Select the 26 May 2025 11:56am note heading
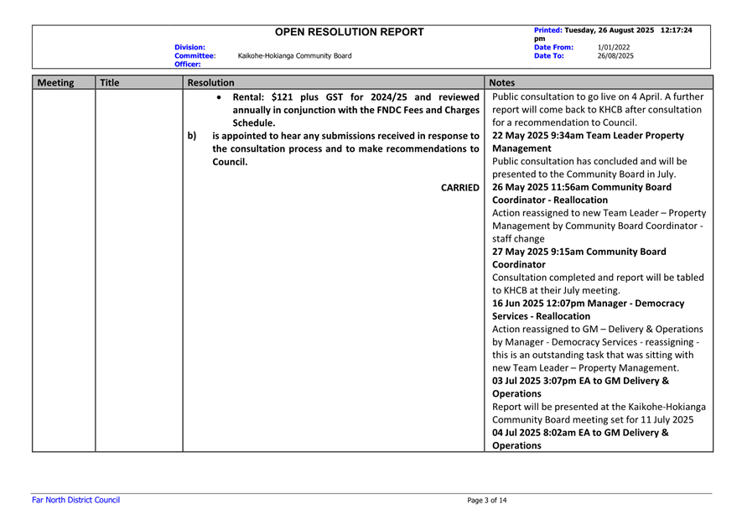 pyautogui.click(x=582, y=187)
